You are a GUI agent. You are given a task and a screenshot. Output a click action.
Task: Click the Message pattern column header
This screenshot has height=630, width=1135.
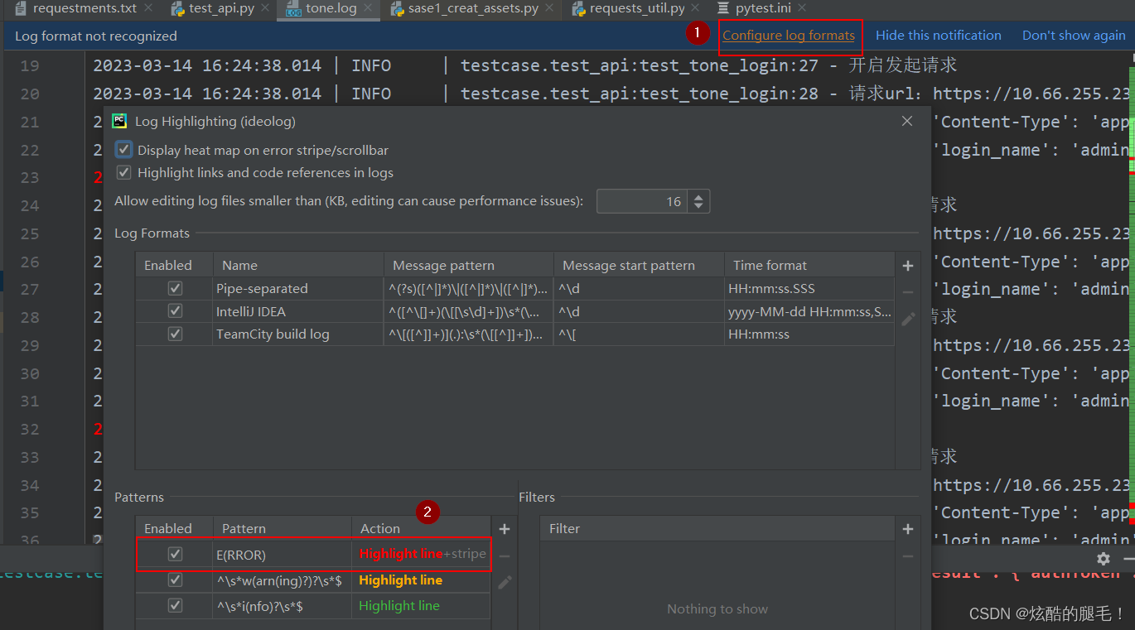(468, 265)
